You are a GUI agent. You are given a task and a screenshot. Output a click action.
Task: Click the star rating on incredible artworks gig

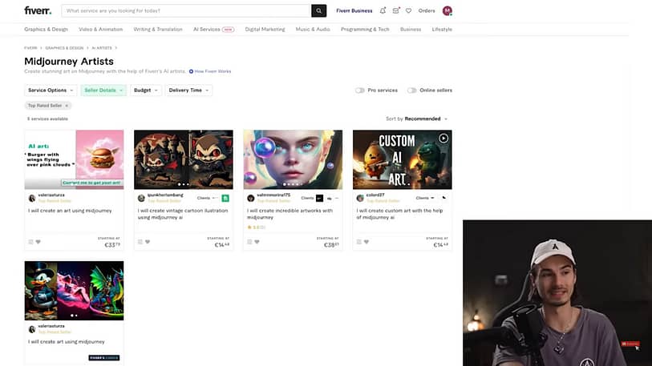tap(256, 227)
